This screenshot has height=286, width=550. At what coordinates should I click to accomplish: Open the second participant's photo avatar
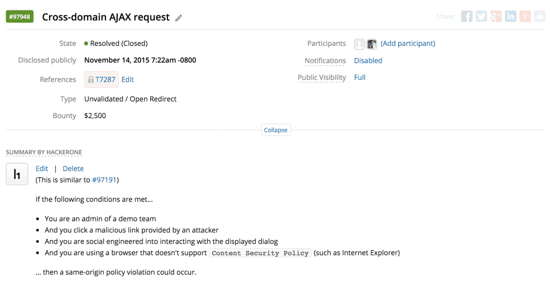click(372, 44)
